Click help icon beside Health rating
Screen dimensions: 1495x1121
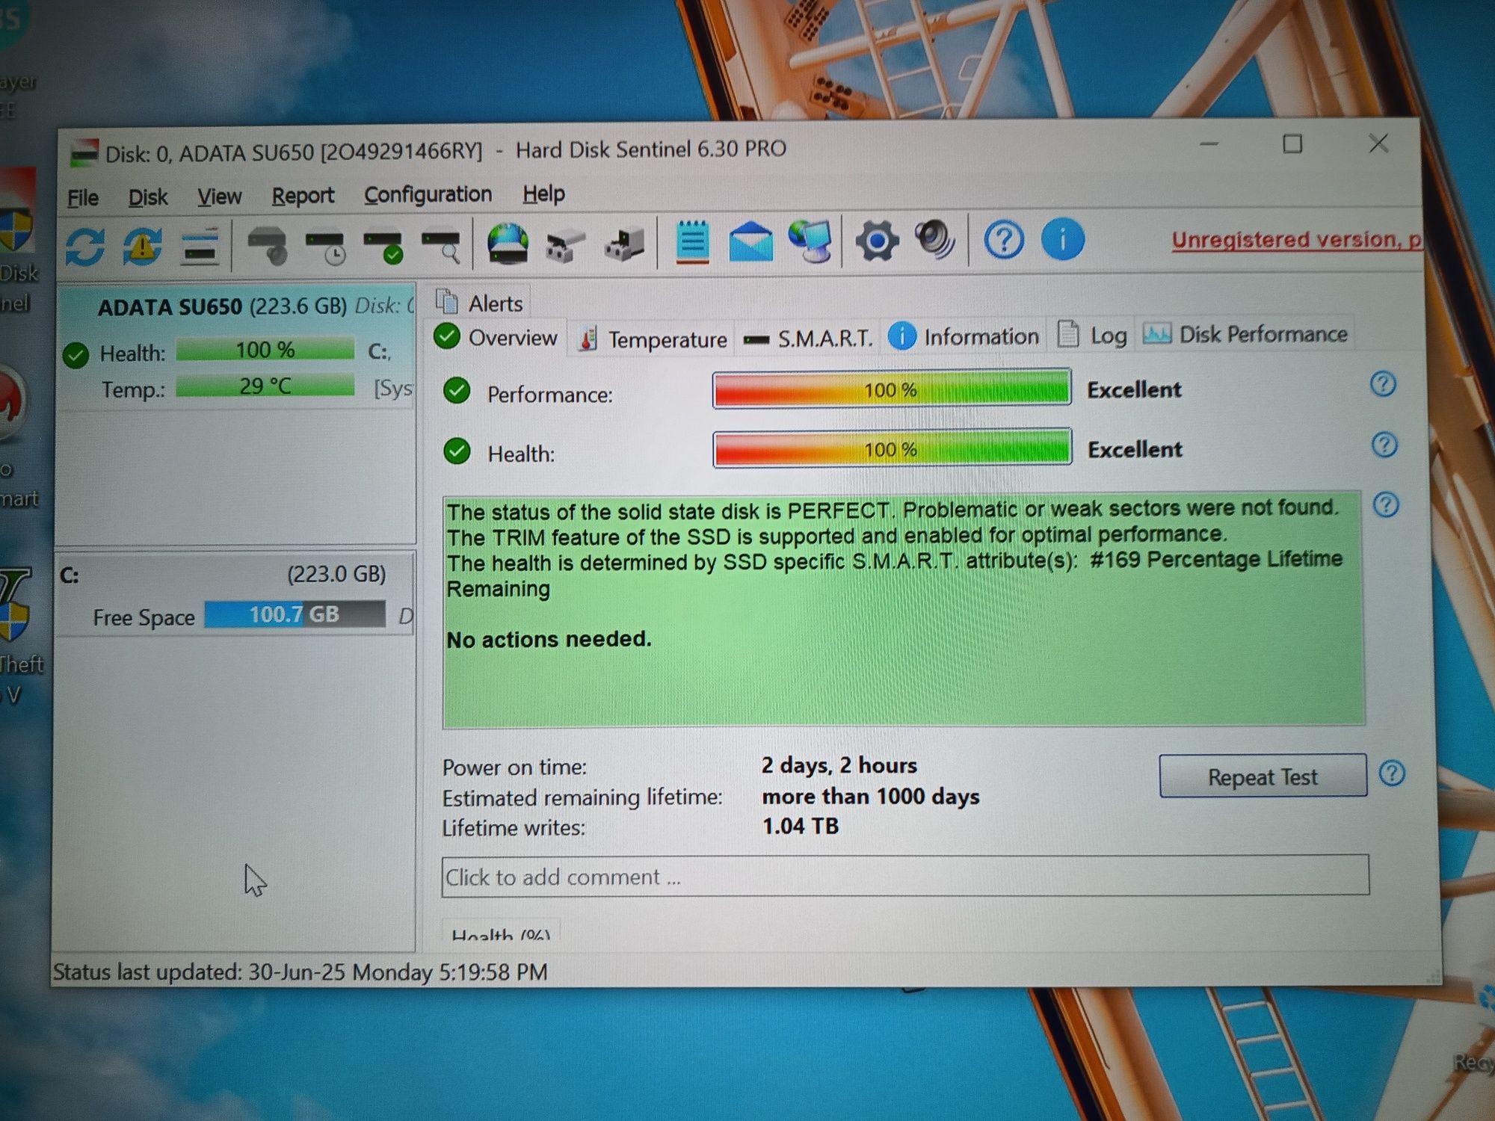1384,445
